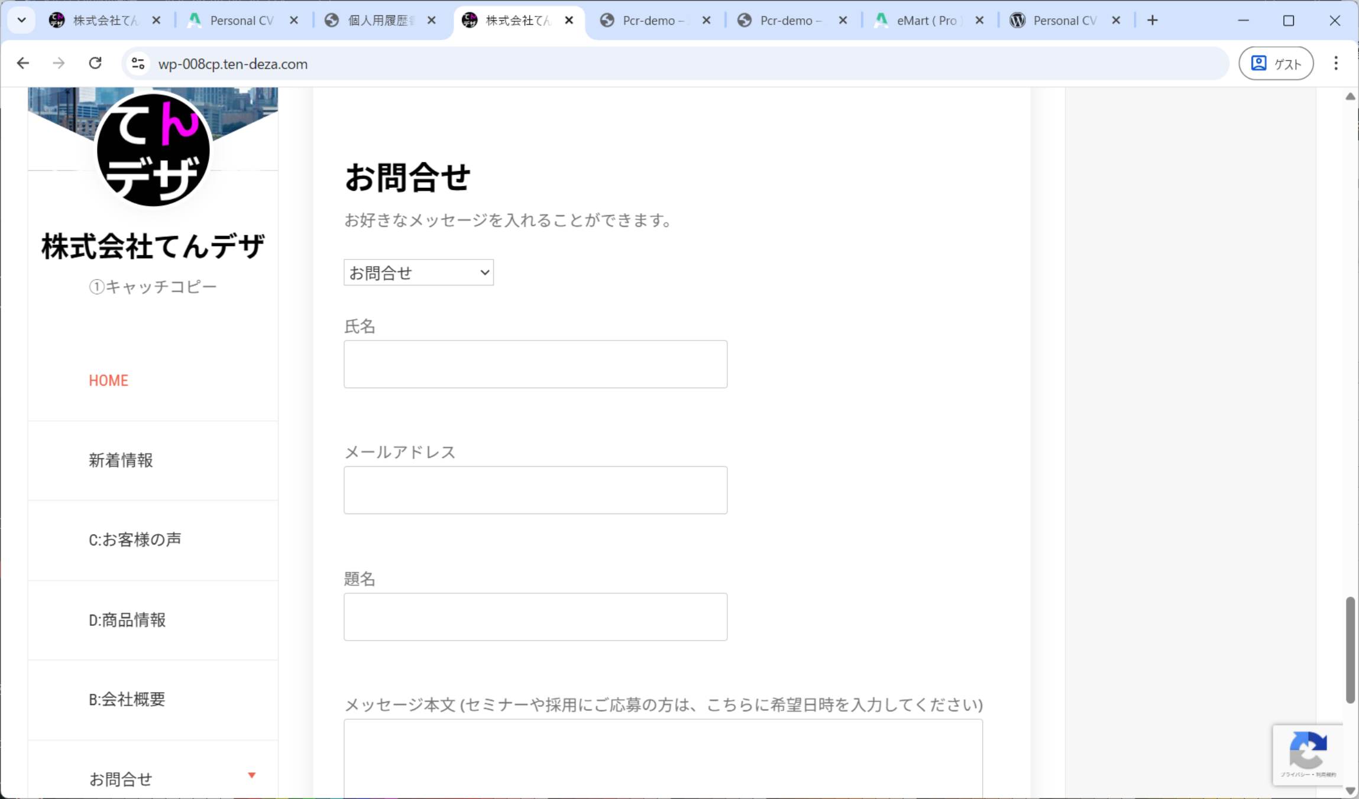This screenshot has height=799, width=1359.
Task: Open site information icon in the address bar
Action: 138,63
